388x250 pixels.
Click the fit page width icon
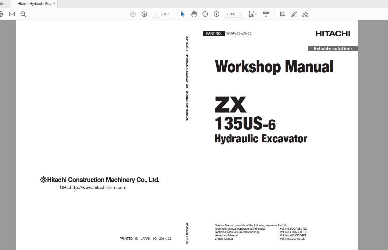pyautogui.click(x=251, y=14)
